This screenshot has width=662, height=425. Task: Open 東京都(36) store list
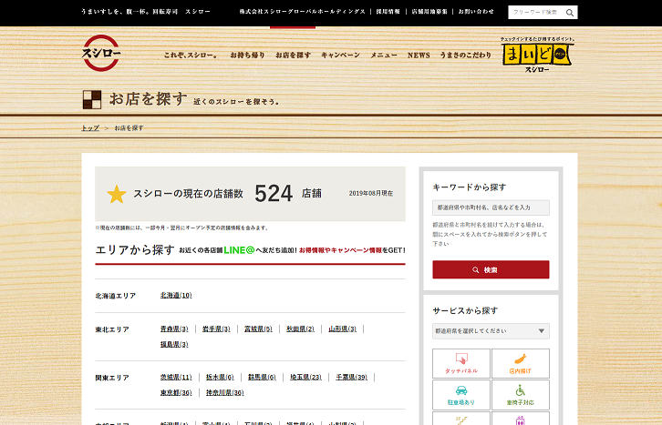click(x=176, y=392)
